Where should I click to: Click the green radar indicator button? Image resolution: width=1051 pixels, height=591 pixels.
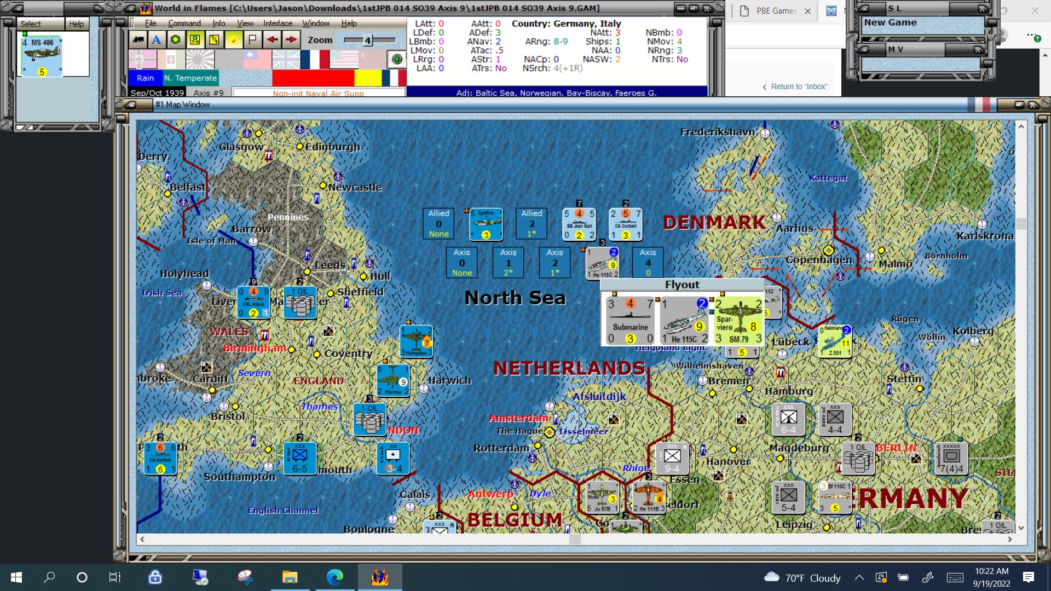[397, 59]
